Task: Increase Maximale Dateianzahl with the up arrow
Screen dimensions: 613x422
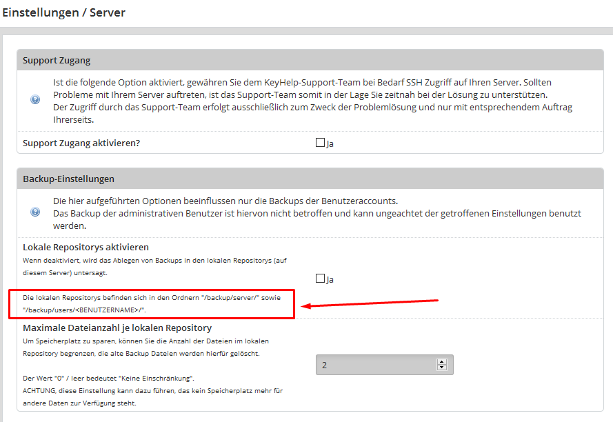Action: point(442,361)
